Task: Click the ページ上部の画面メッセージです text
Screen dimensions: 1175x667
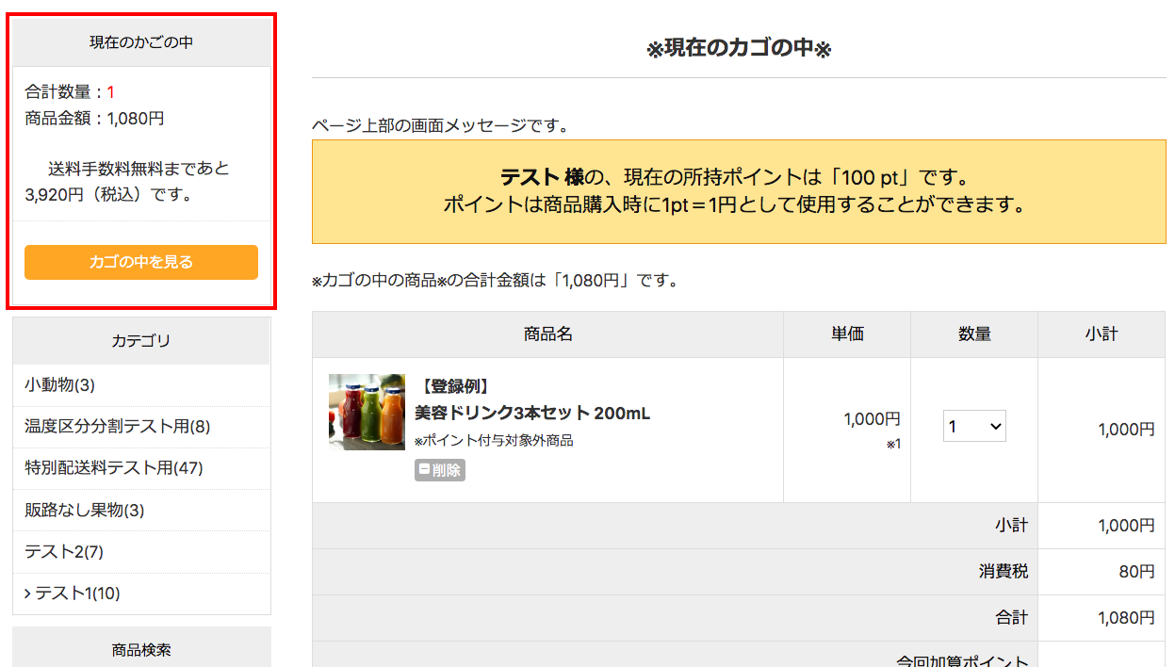Action: coord(441,124)
